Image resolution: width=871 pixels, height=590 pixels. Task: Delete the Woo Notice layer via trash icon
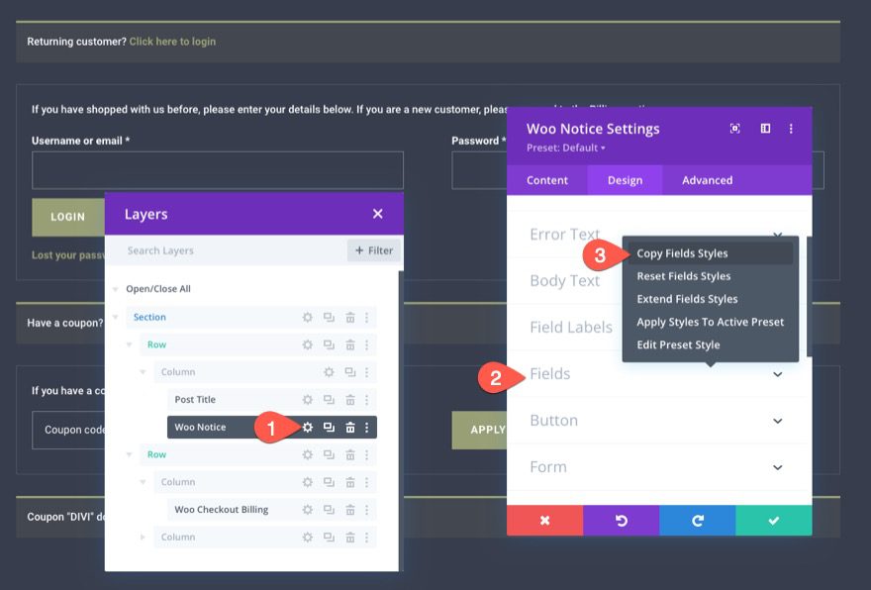(x=351, y=427)
